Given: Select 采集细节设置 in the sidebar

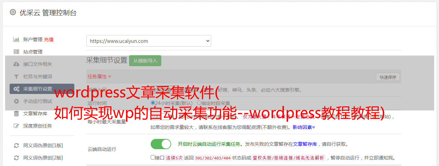Looking at the screenshot, I should [x=42, y=89].
